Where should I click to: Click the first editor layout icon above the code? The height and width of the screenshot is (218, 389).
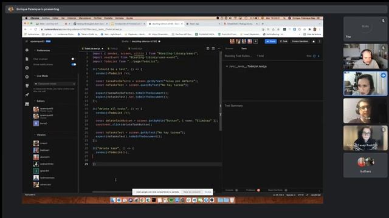point(208,48)
